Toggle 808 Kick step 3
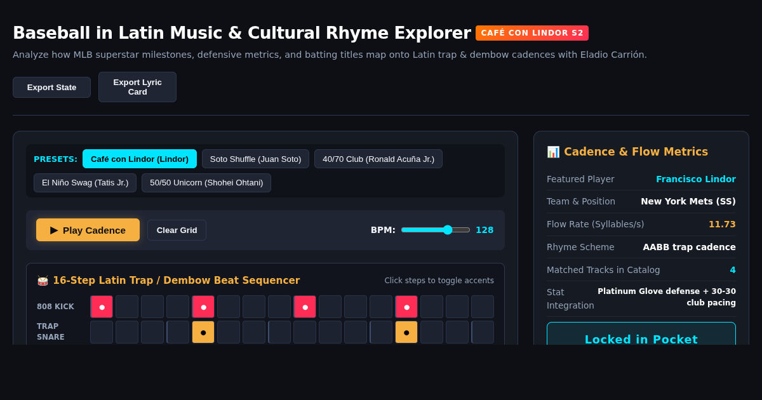The width and height of the screenshot is (762, 400). [x=152, y=307]
